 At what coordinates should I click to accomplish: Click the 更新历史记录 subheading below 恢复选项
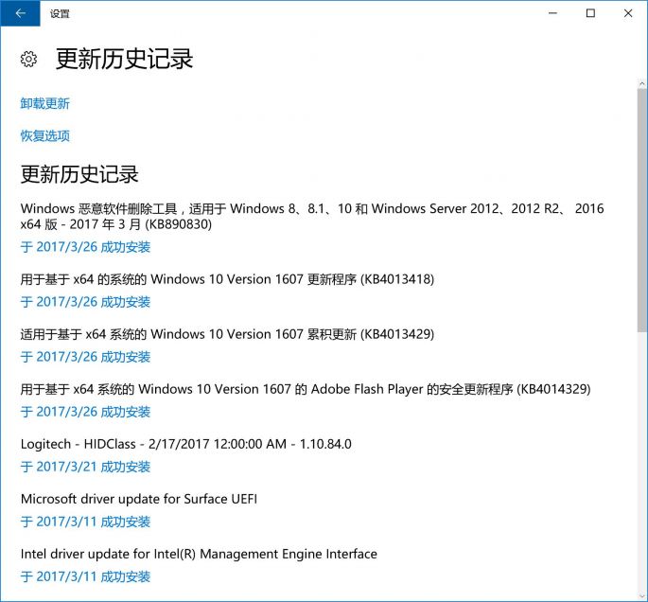[x=79, y=174]
